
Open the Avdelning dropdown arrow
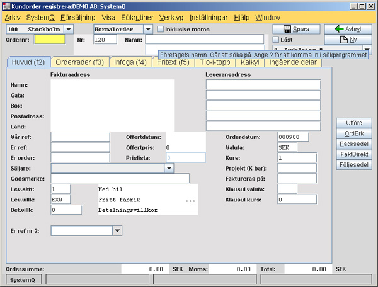tap(367, 49)
